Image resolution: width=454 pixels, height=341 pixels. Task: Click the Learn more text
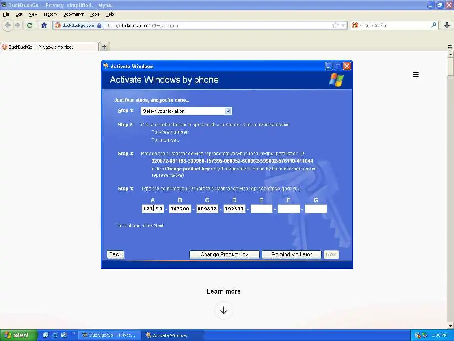point(223,291)
